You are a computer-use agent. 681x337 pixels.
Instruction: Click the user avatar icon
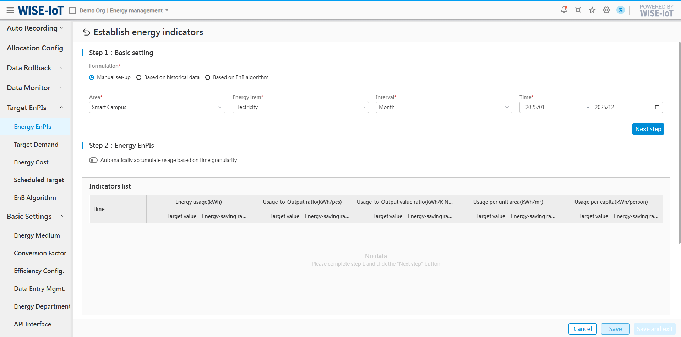(621, 10)
